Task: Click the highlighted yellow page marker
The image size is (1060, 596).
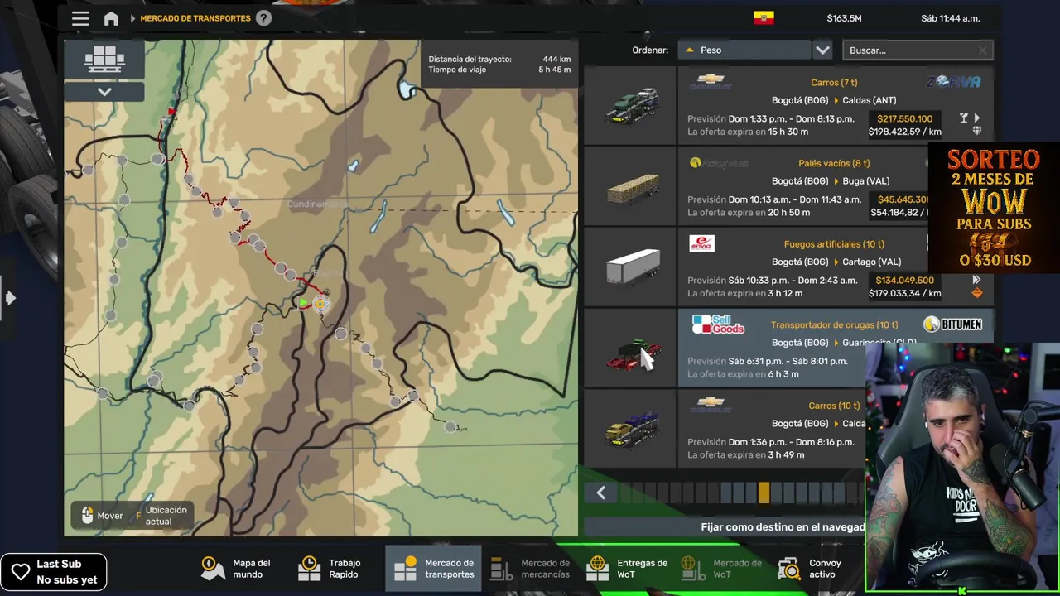Action: 764,493
